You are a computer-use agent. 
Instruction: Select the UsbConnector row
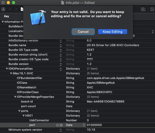tap(77, 120)
